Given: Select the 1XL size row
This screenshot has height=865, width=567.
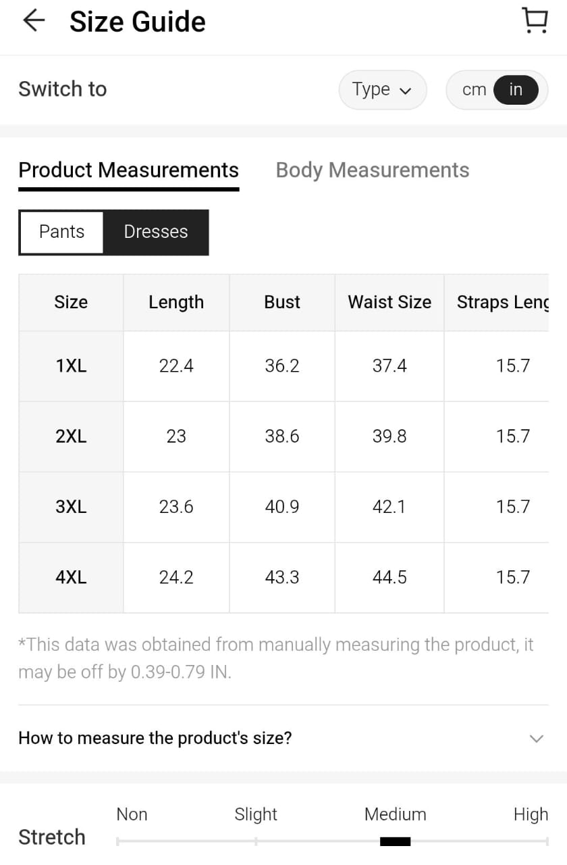Looking at the screenshot, I should coord(71,366).
